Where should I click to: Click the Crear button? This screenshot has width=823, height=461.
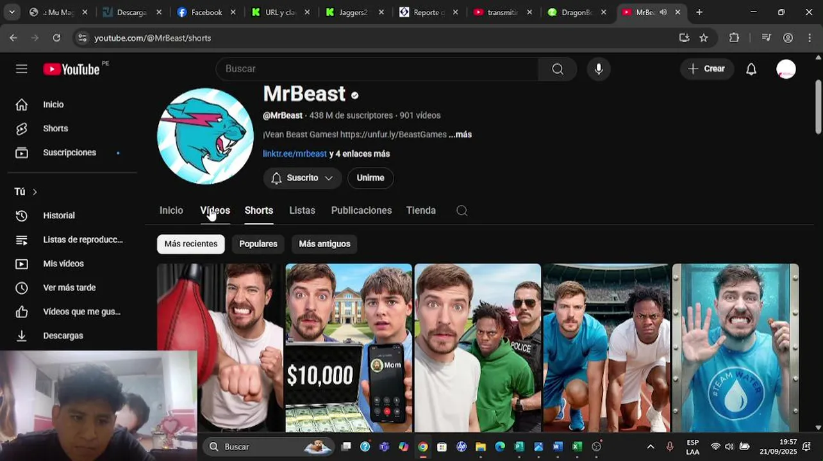[706, 69]
